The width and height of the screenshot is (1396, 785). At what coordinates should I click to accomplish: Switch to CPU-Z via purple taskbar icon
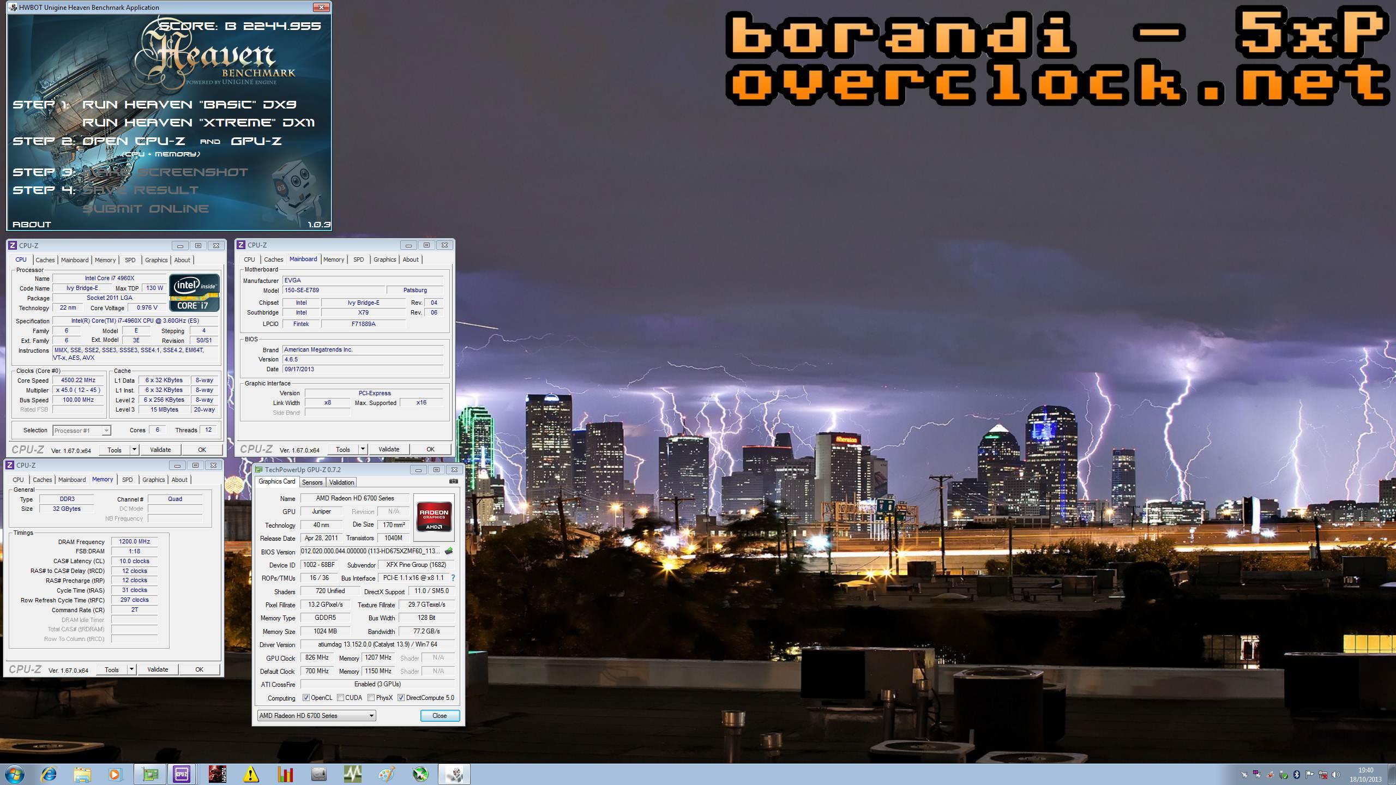click(x=182, y=774)
